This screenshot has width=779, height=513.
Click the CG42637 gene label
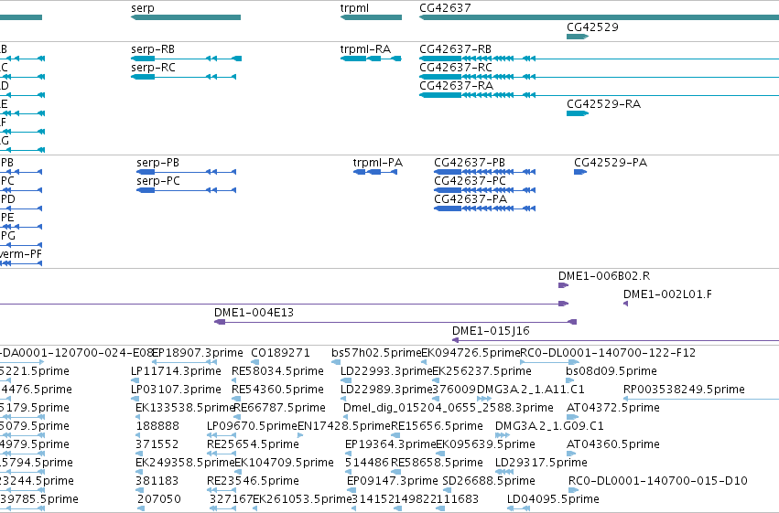[445, 8]
